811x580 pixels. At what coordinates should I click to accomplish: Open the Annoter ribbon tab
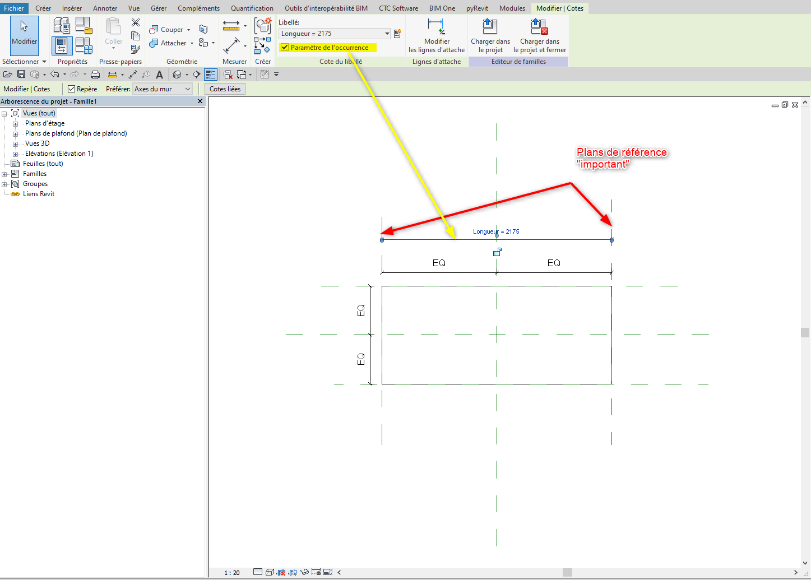105,8
